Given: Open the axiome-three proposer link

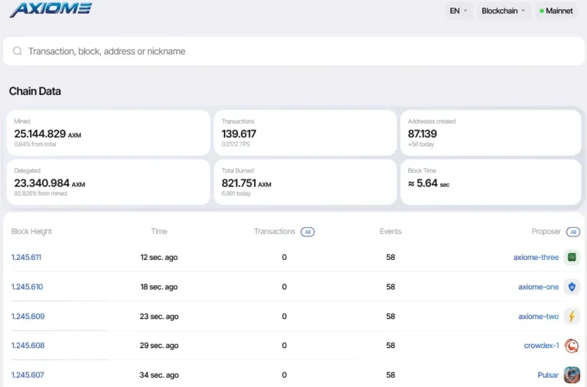Looking at the screenshot, I should [536, 257].
